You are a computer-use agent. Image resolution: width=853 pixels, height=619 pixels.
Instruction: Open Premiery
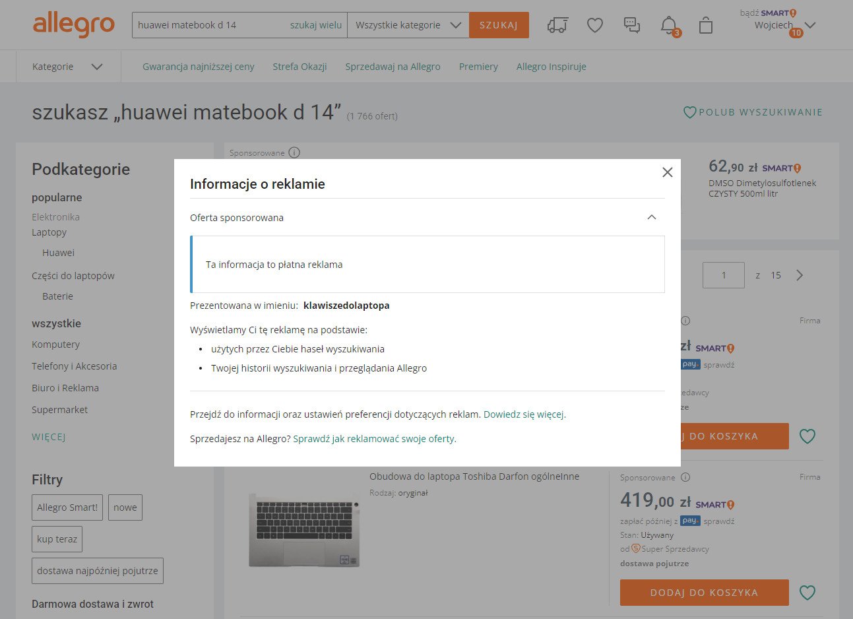point(478,67)
